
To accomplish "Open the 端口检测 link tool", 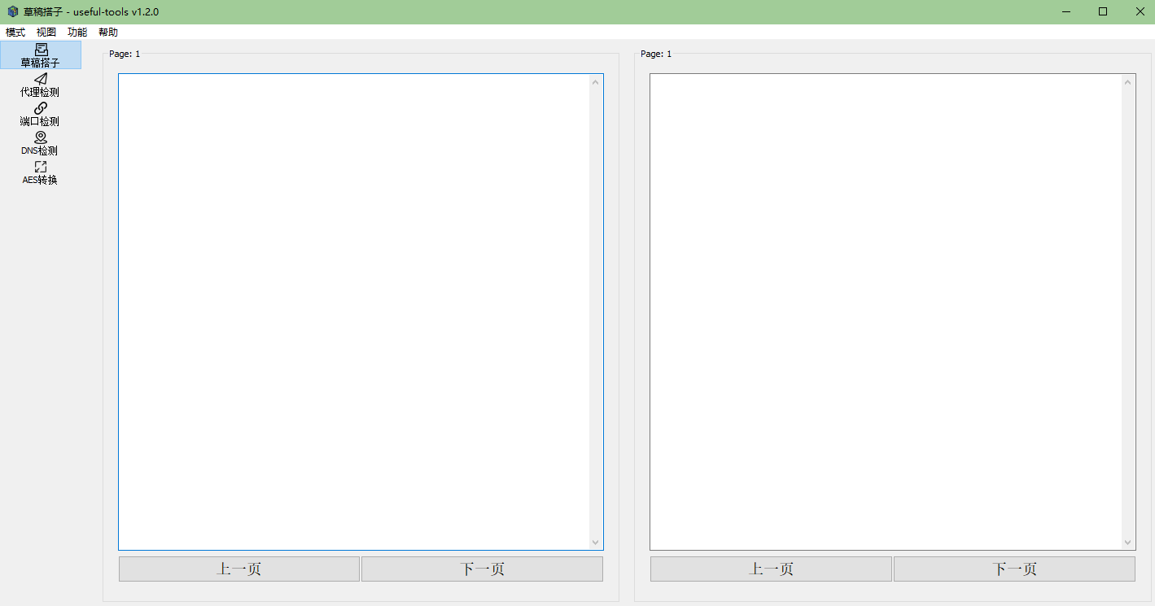I will pyautogui.click(x=41, y=114).
